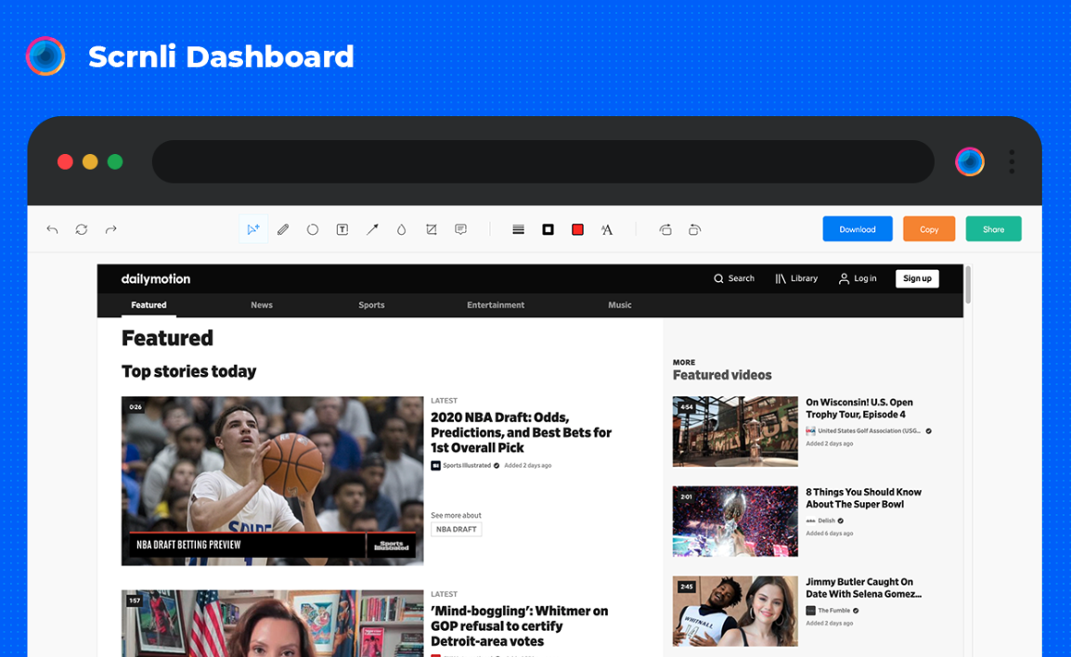Redo the last annotation
The image size is (1071, 657).
click(110, 229)
